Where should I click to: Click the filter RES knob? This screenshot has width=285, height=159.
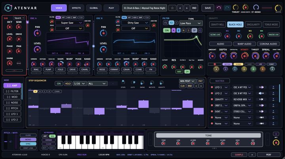pyautogui.click(x=174, y=67)
